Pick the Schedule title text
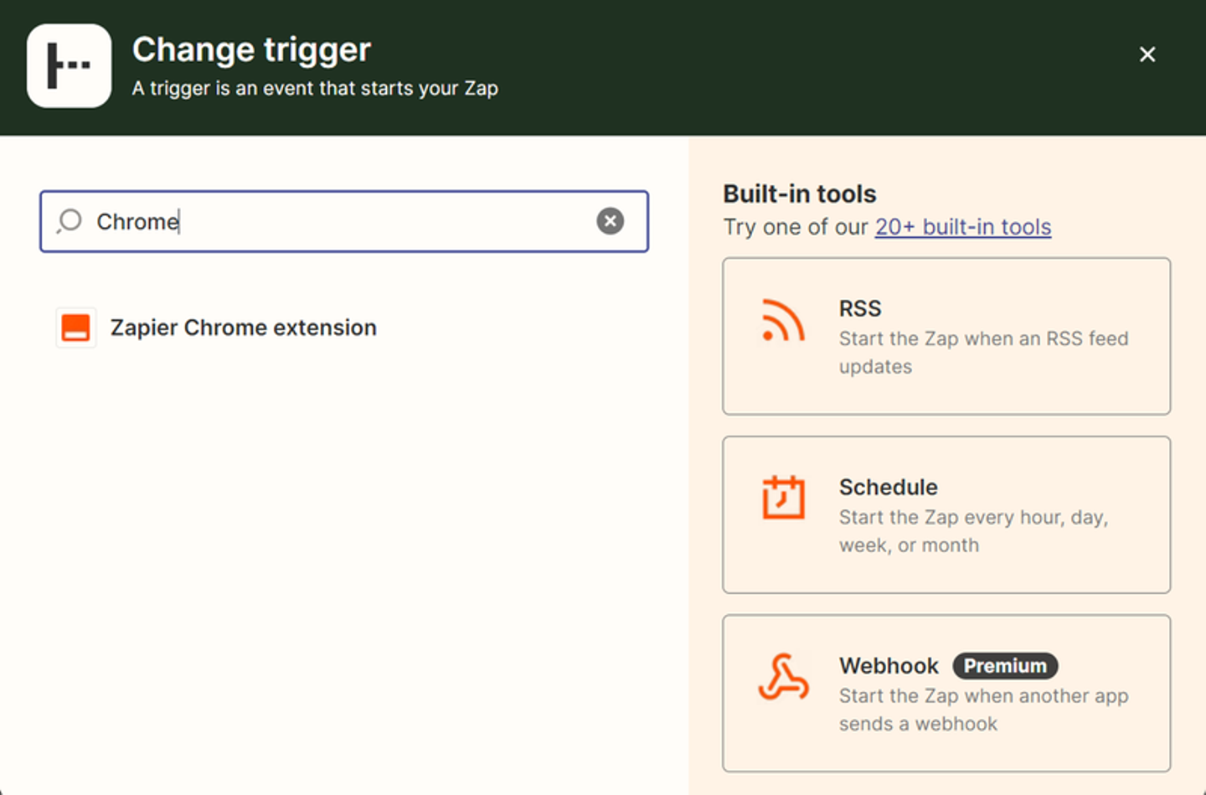Image resolution: width=1206 pixels, height=795 pixels. [888, 487]
